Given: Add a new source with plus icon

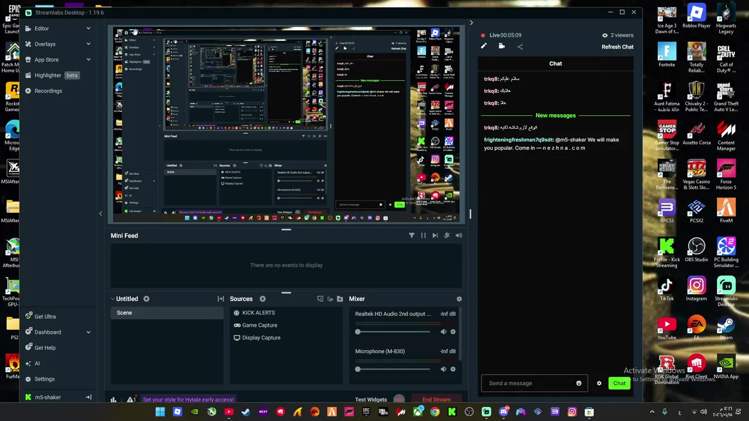Looking at the screenshot, I should pyautogui.click(x=263, y=299).
